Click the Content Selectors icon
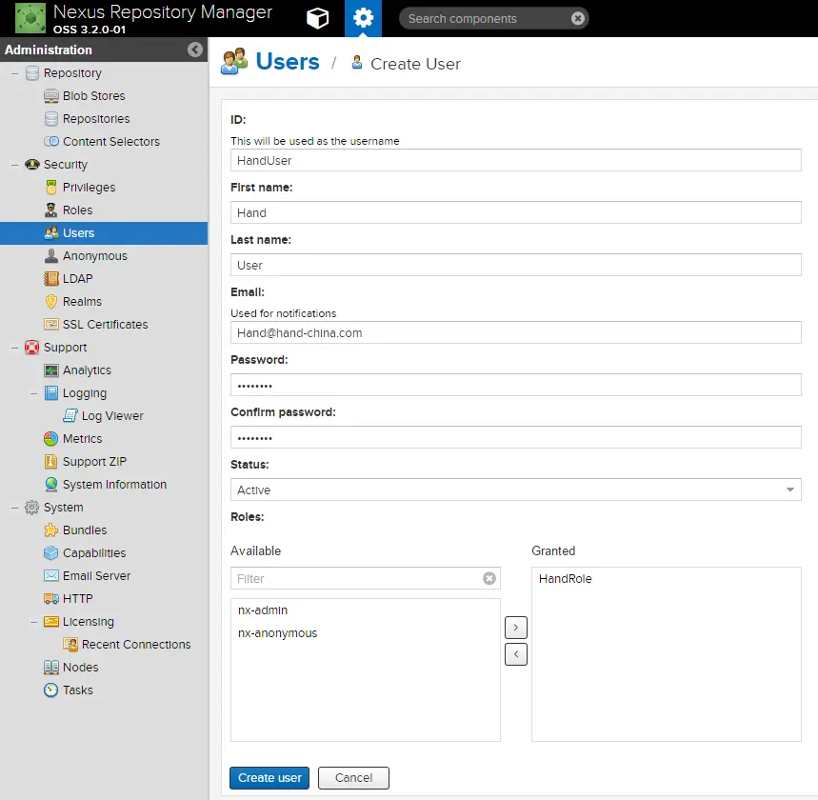 pos(51,141)
